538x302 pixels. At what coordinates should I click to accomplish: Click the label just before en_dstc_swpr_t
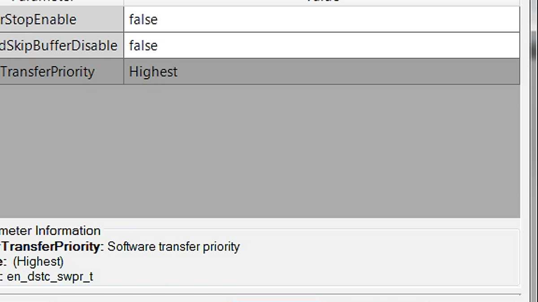2,276
